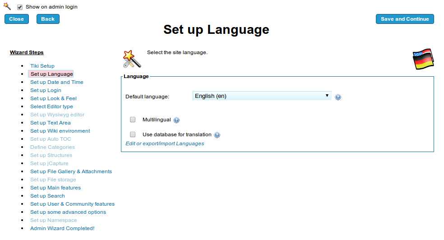Open Set up File storage step
This screenshot has height=240, width=444.
click(53, 180)
